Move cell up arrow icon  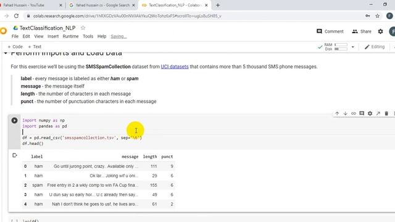337,113
